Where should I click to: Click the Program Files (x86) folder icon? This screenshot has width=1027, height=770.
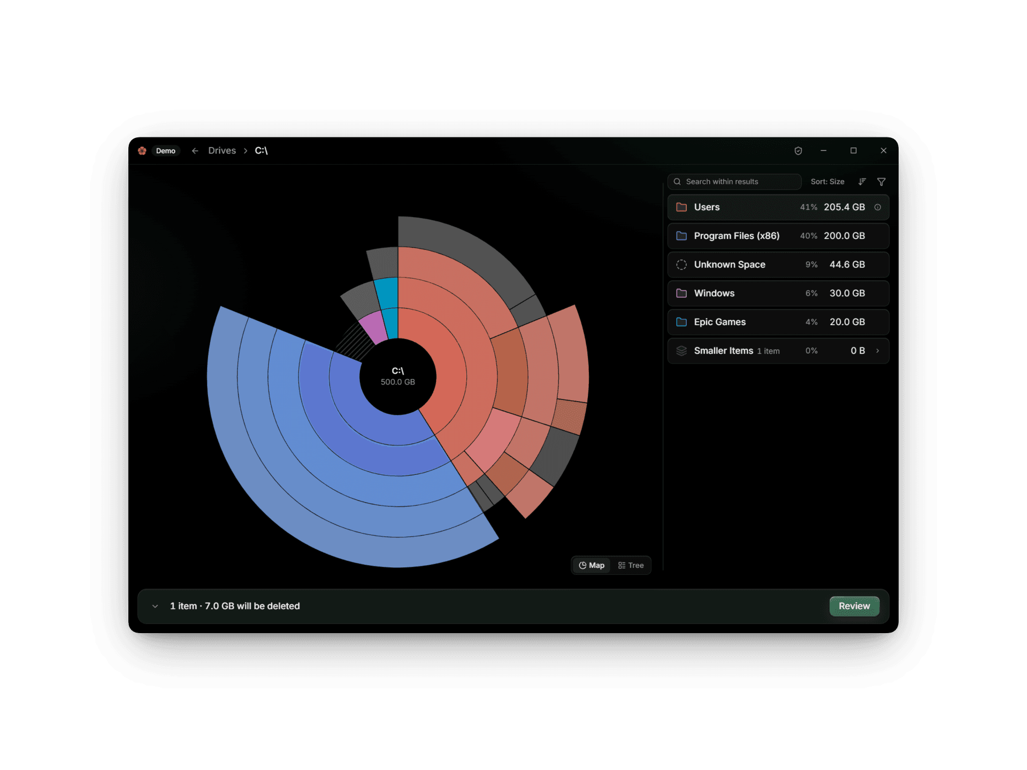click(x=681, y=236)
